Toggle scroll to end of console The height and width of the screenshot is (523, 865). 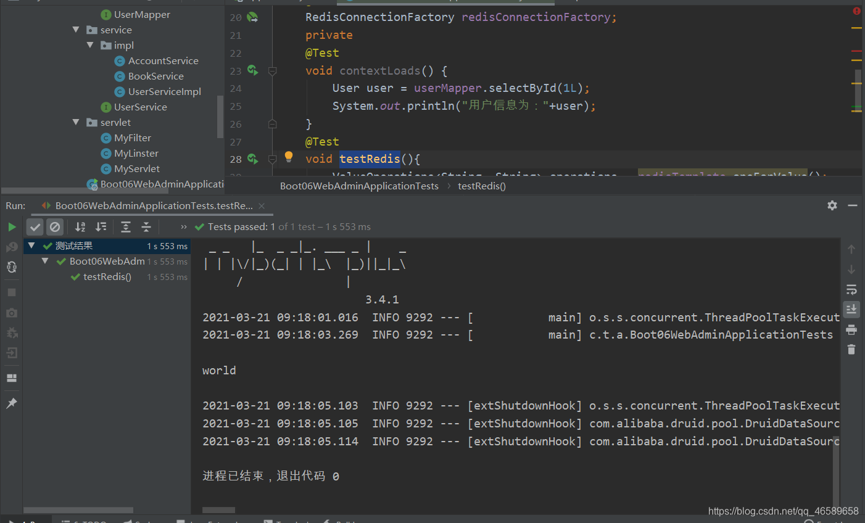click(851, 309)
